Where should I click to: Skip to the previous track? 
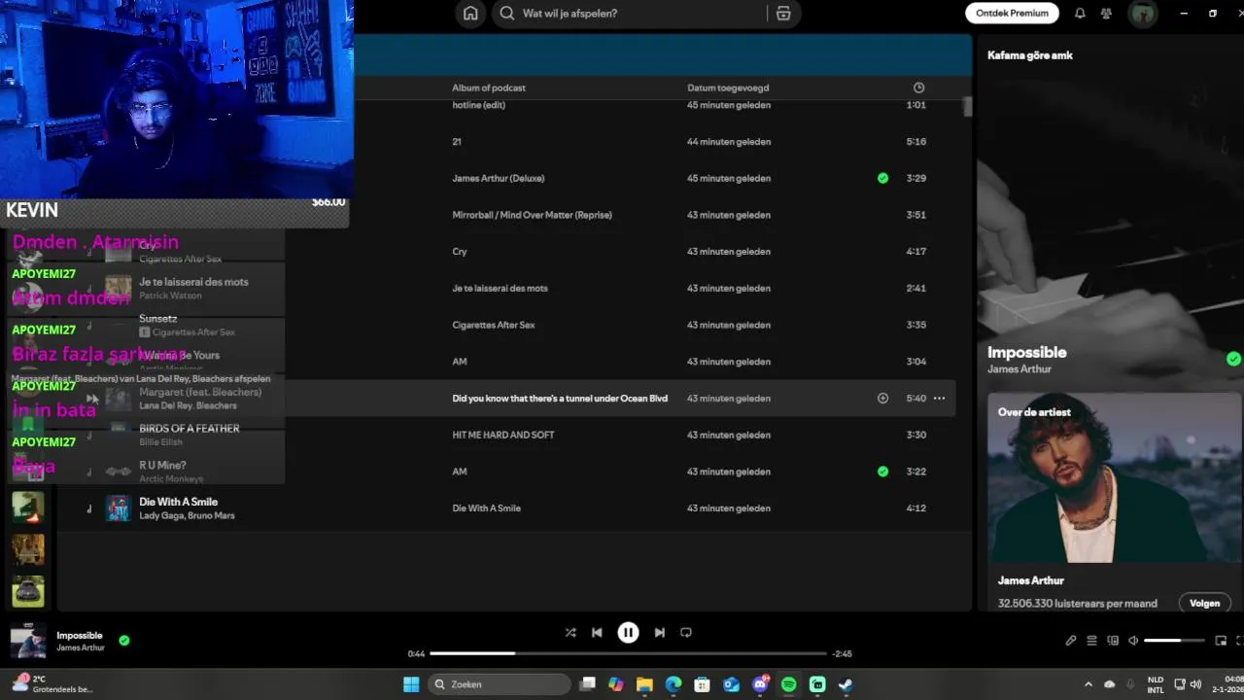click(597, 632)
